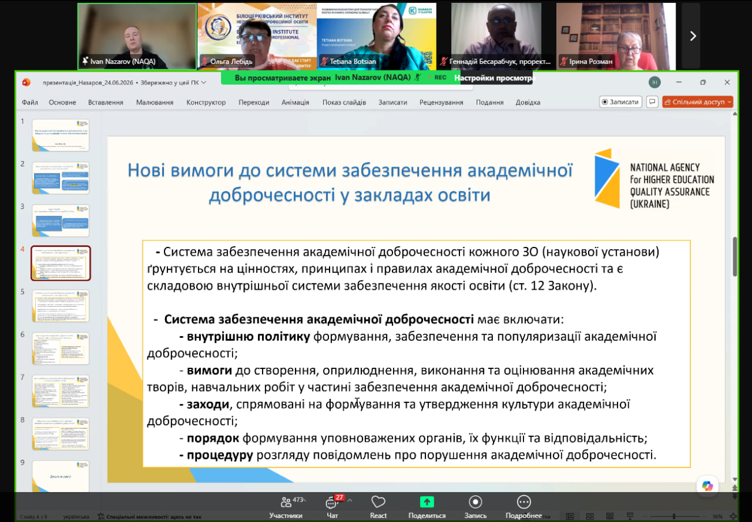Open the Спеціальні можливості accessibility status
This screenshot has height=522, width=752.
[150, 517]
